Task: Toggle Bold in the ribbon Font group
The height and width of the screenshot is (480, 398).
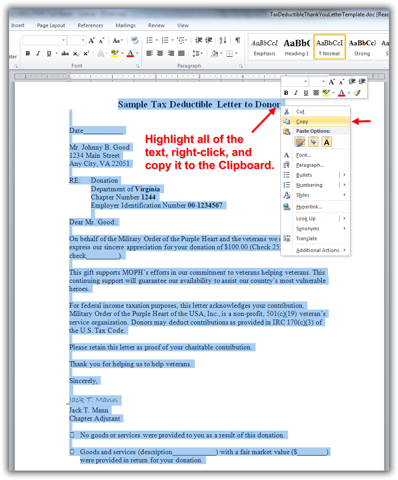Action: (28, 53)
